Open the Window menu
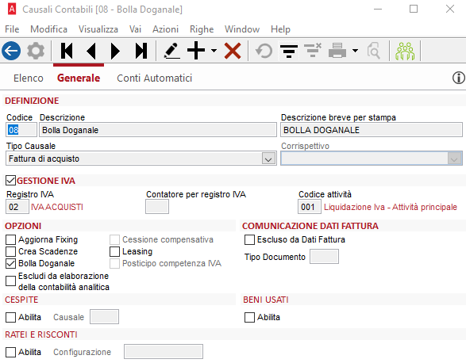The width and height of the screenshot is (466, 363). coord(242,29)
